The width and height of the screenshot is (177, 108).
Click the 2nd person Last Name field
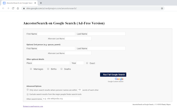pos(106,48)
